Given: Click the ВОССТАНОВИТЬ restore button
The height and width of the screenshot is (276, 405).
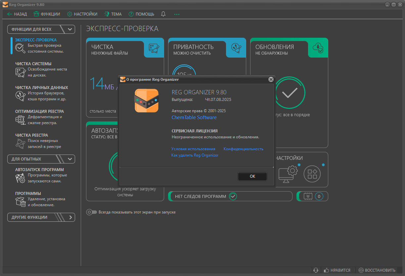Looking at the screenshot, I should [x=377, y=270].
